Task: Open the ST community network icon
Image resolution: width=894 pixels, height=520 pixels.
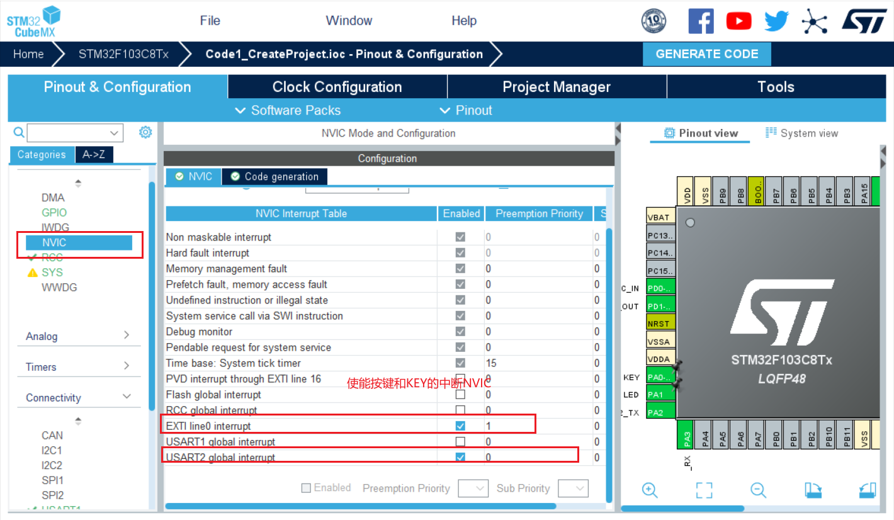Action: (x=814, y=21)
